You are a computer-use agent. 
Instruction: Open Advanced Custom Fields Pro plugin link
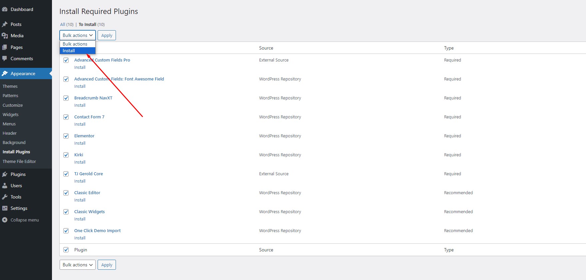point(102,60)
